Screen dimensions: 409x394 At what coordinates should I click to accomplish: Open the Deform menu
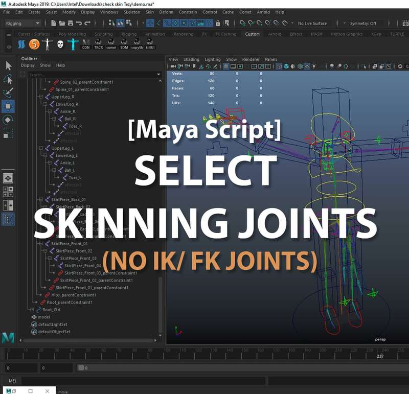click(166, 12)
